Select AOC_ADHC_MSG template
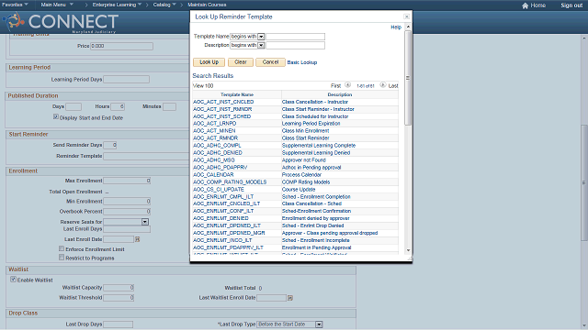The height and width of the screenshot is (330, 588). (214, 160)
